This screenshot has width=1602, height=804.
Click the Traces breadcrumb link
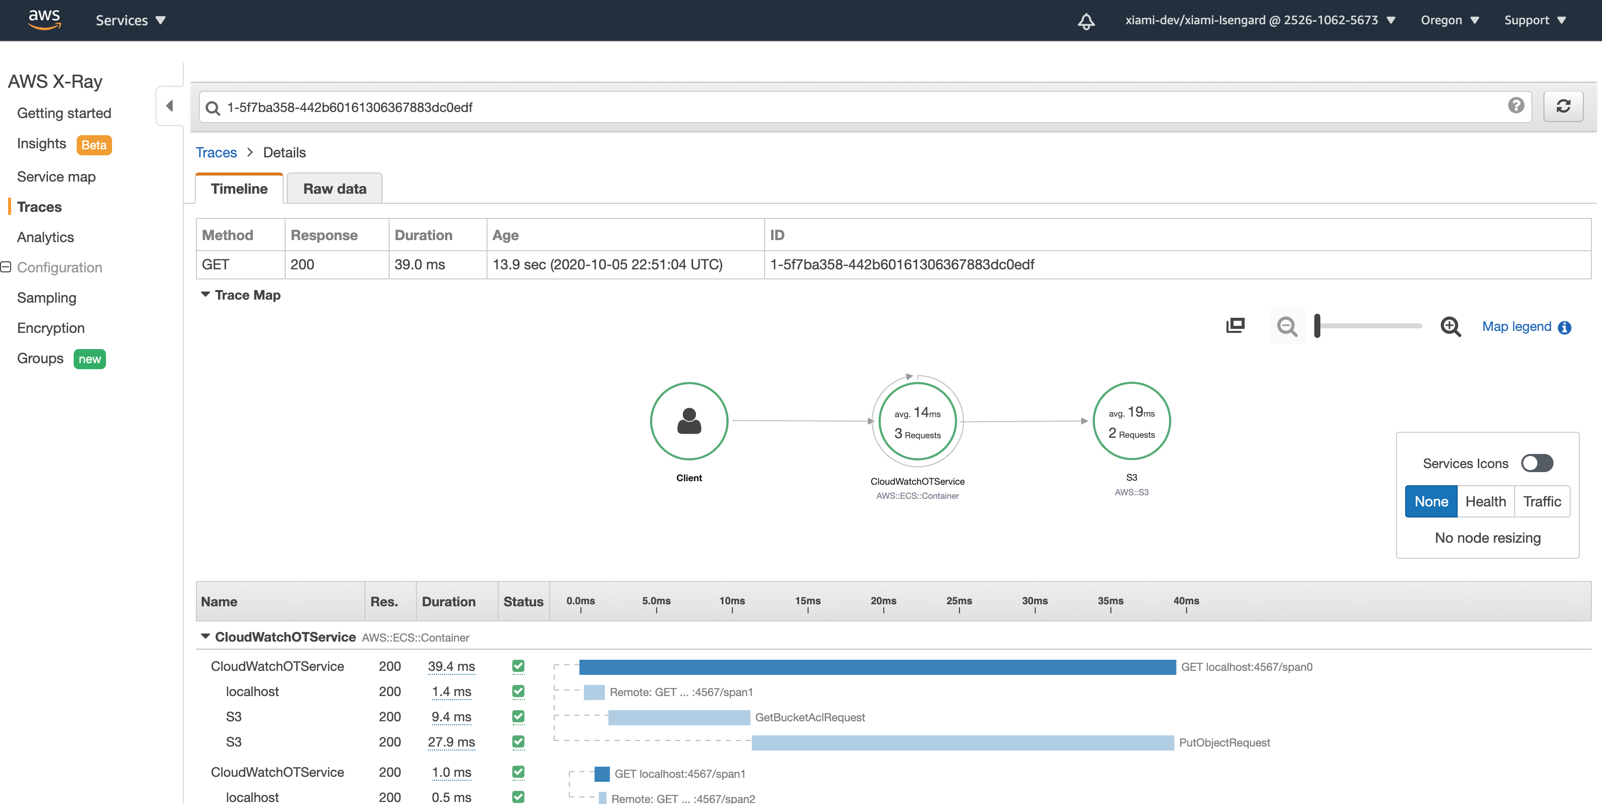coord(216,152)
